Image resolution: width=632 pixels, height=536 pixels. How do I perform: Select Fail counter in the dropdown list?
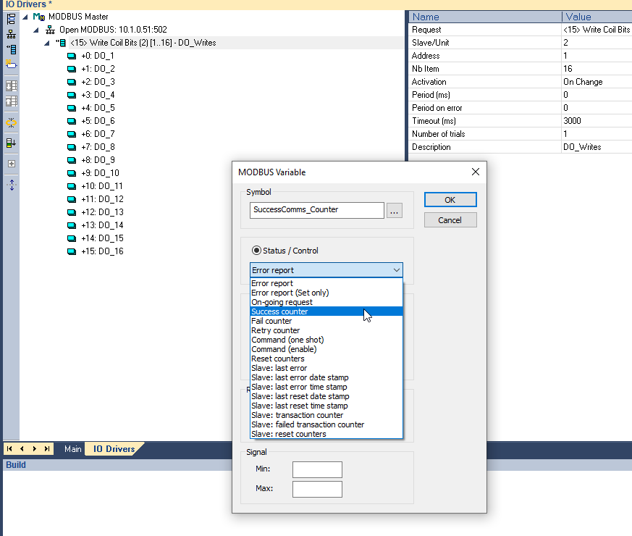tap(326, 321)
